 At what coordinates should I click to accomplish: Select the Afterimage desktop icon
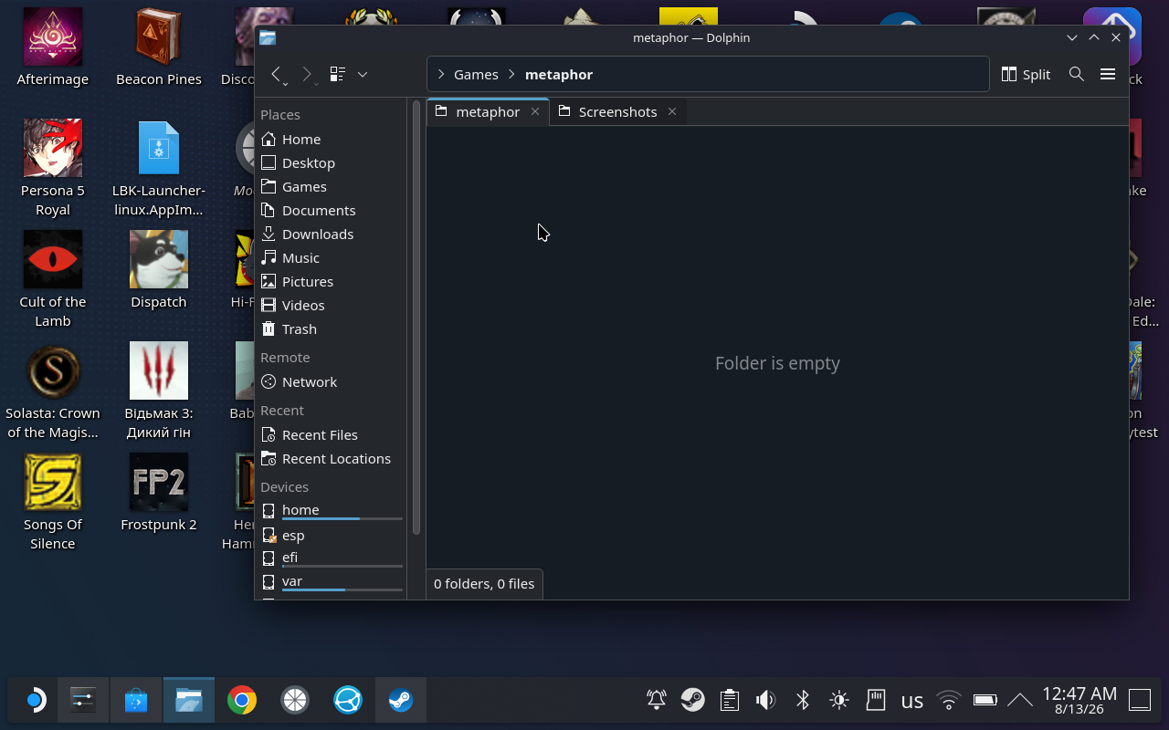53,47
